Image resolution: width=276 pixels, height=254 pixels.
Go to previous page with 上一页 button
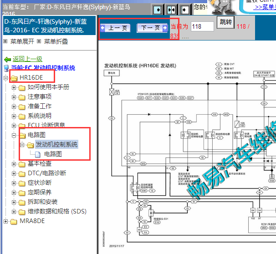click(x=115, y=28)
